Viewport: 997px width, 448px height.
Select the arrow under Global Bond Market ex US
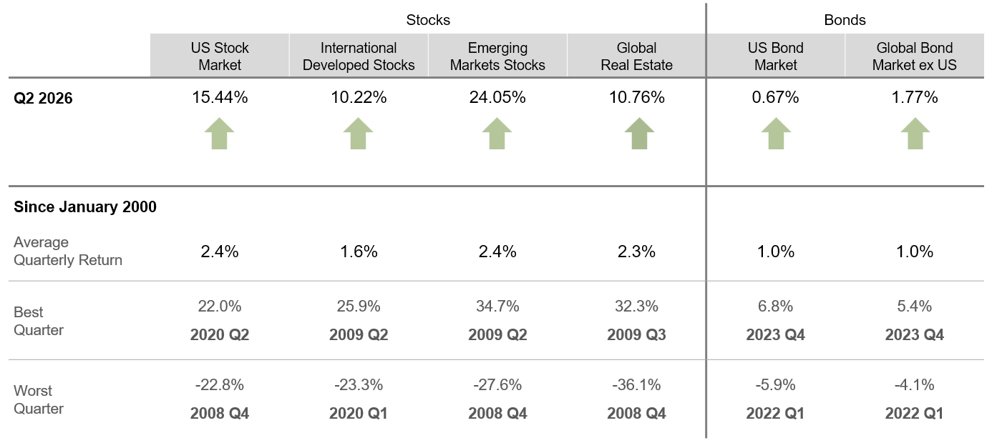[x=915, y=134]
